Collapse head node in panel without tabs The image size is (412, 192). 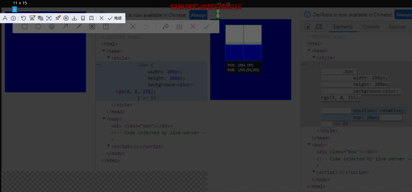pyautogui.click(x=104, y=51)
